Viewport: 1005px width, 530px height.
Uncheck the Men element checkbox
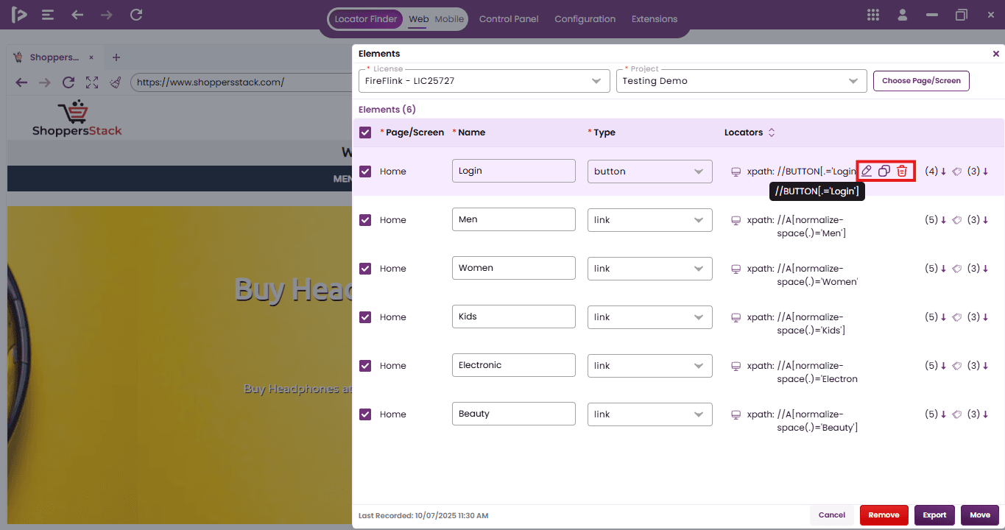coord(365,220)
